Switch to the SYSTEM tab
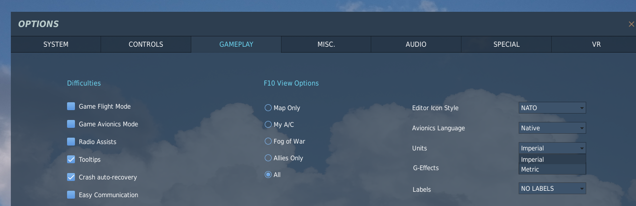 coord(56,44)
